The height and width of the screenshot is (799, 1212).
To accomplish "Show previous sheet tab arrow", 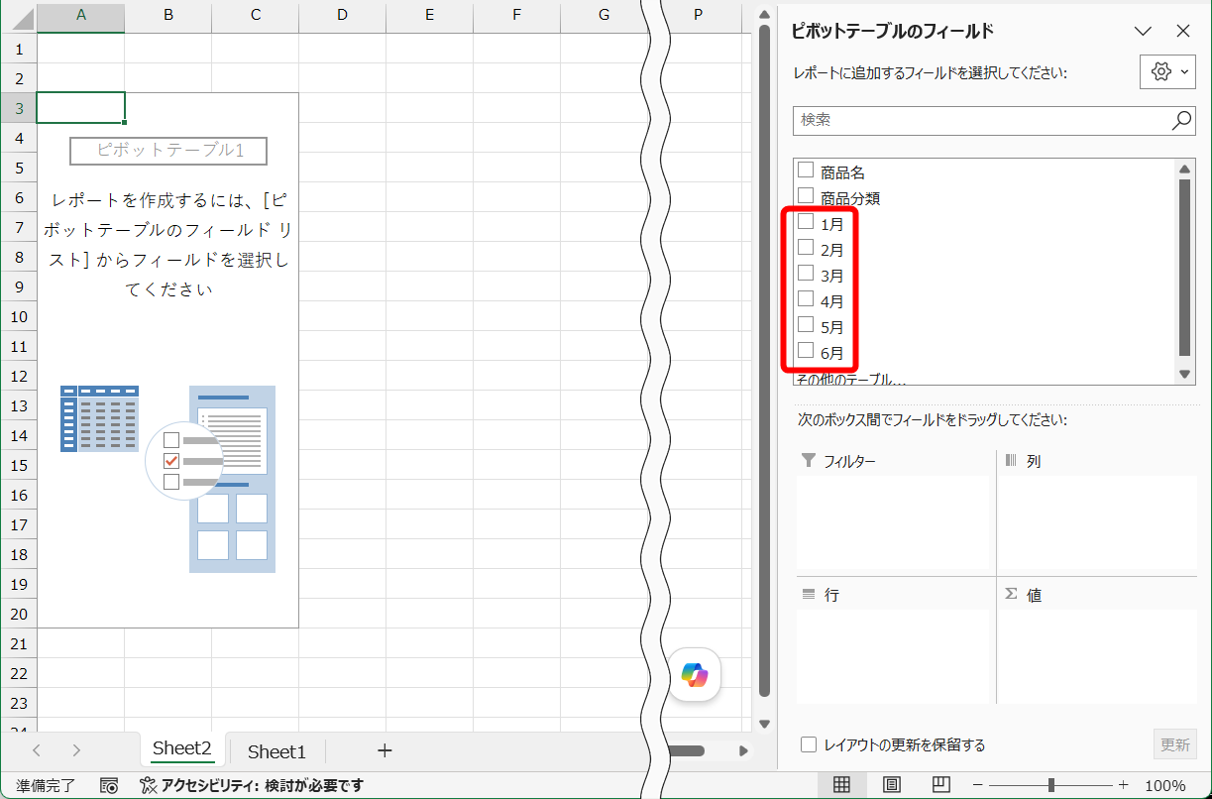I will [37, 750].
